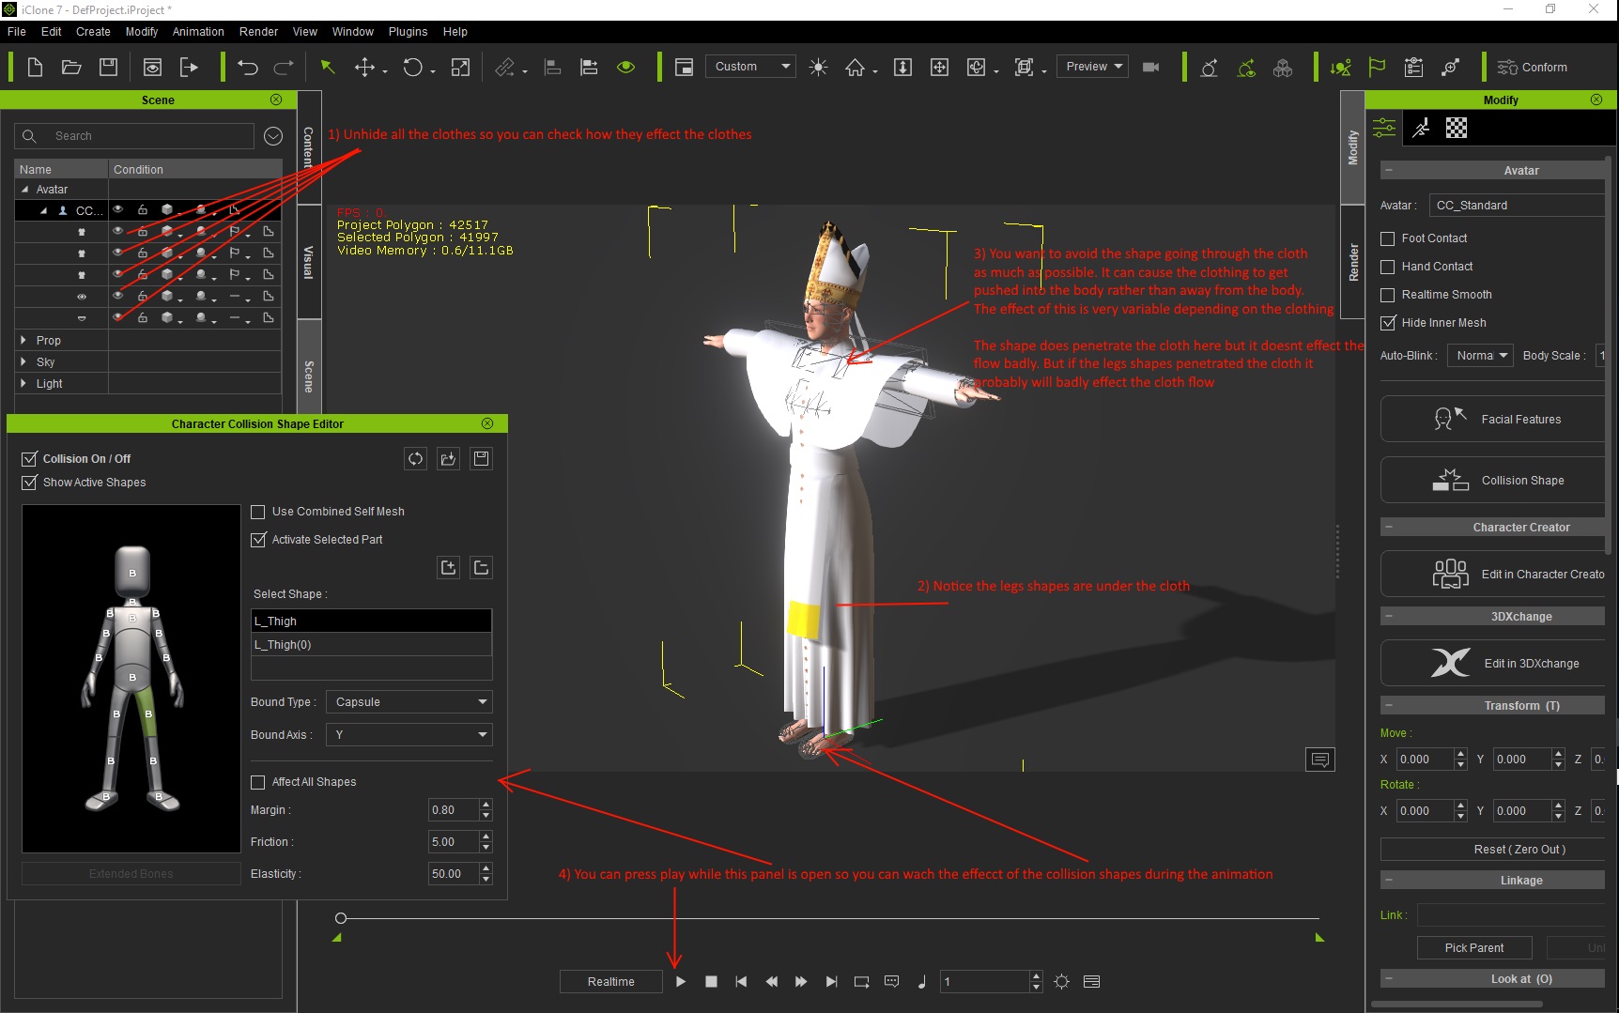
Task: Click the comment bubble icon in the viewport corner
Action: pos(1319,759)
